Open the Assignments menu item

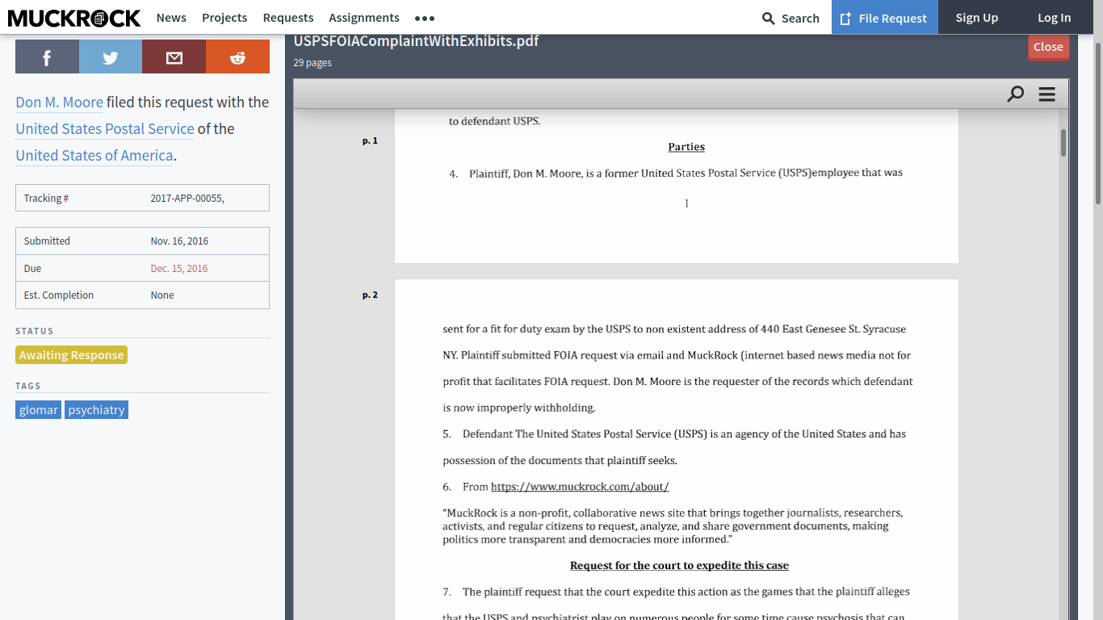click(364, 18)
